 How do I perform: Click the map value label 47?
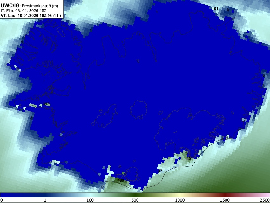(x=160, y=171)
